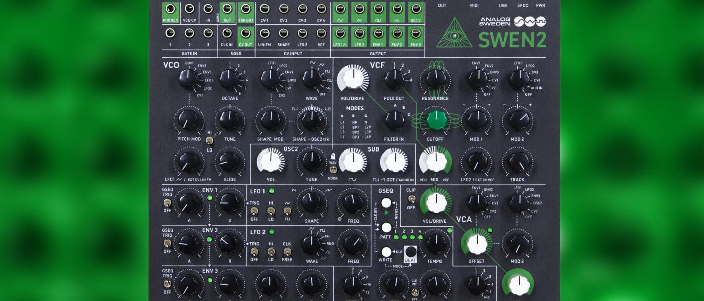This screenshot has width=704, height=301.
Task: Click the SLIDE knob
Action: click(x=229, y=161)
